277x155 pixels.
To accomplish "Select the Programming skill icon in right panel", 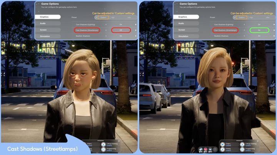I will 242,150.
